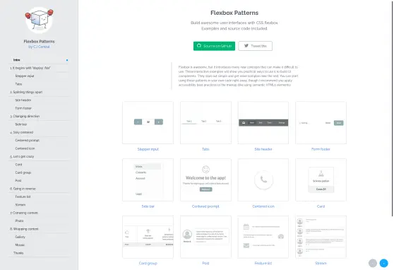The height and width of the screenshot is (270, 394).
Task: Select Tabs item in sidebar navigation
Action: click(x=18, y=84)
